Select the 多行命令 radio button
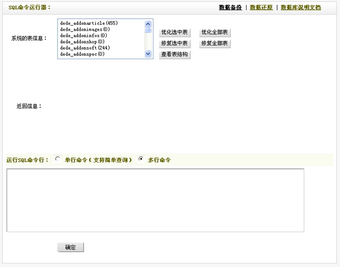The height and width of the screenshot is (267, 340). tap(141, 159)
